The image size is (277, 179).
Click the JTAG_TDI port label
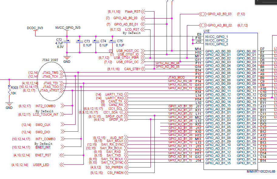(x=51, y=83)
